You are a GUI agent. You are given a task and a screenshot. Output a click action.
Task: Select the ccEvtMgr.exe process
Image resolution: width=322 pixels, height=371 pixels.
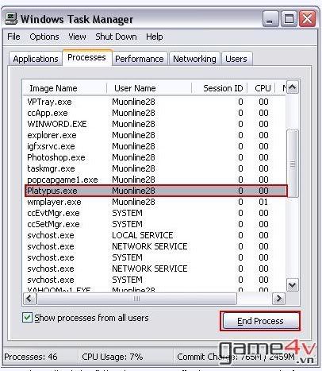155,213
